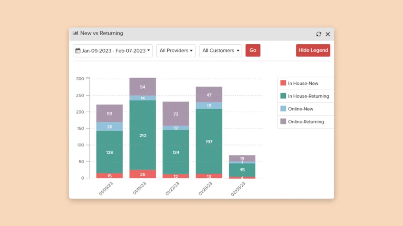Click the 01/09/23 axis label

[106, 189]
